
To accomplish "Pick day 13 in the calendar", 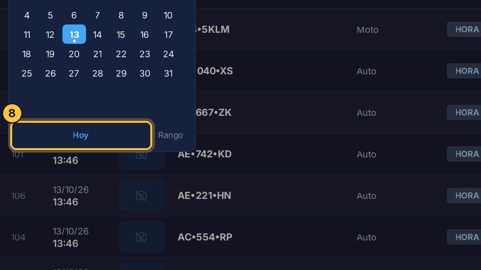I will [x=74, y=34].
